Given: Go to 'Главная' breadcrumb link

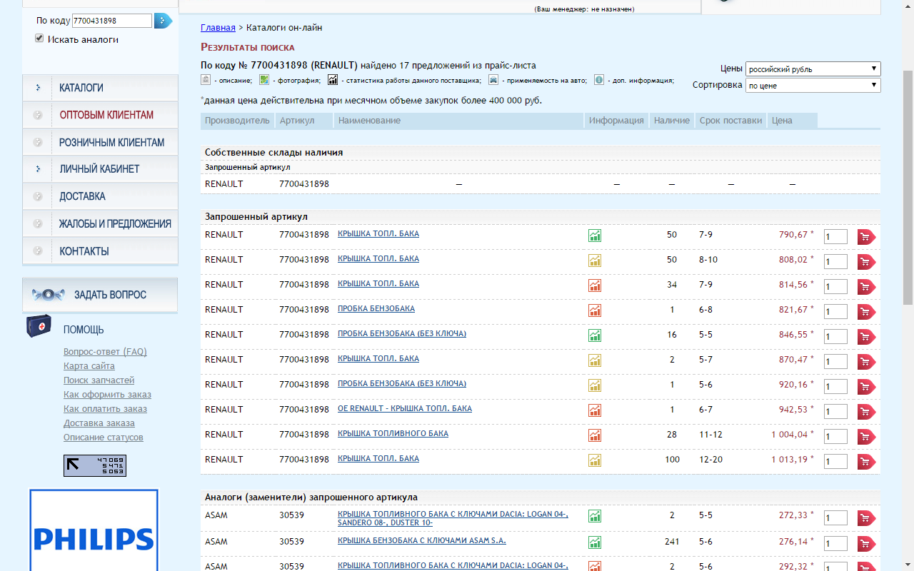Looking at the screenshot, I should [218, 28].
